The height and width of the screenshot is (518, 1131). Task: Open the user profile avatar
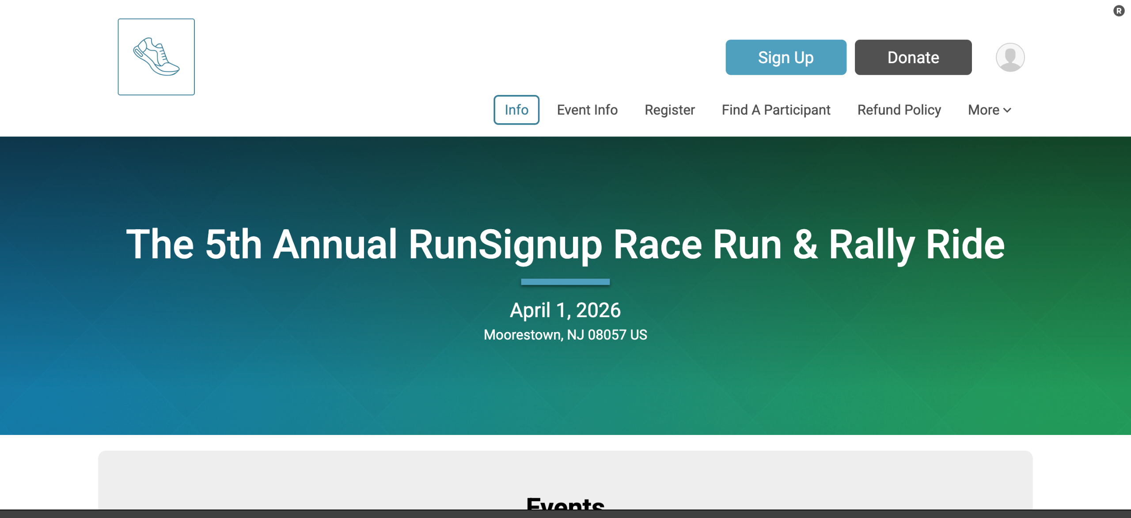pyautogui.click(x=1010, y=57)
